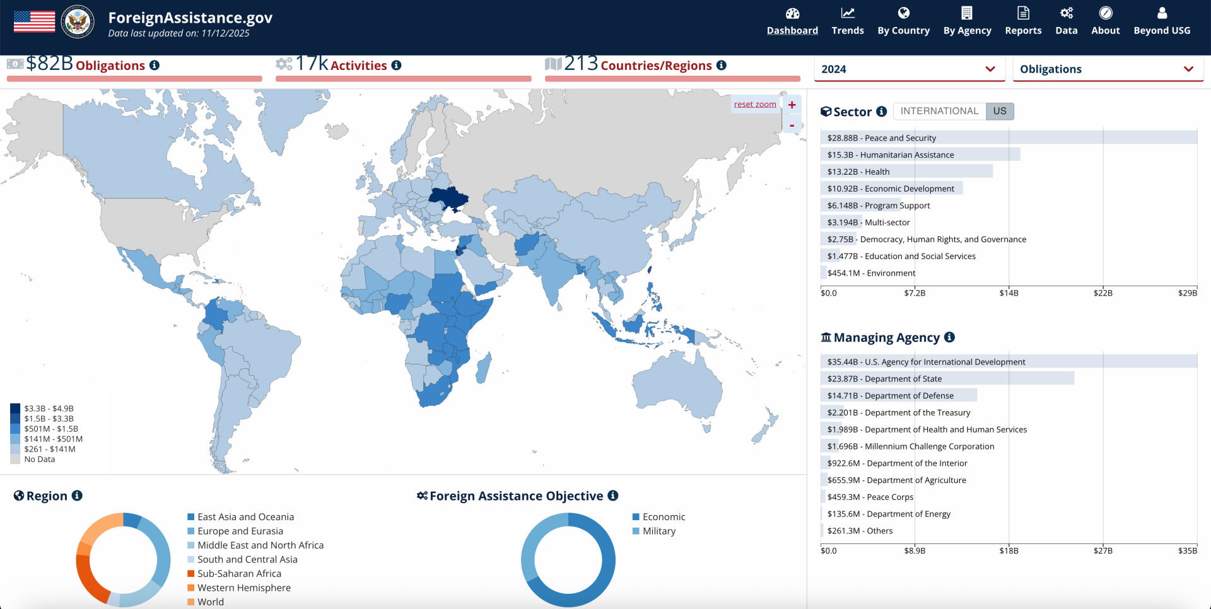Image resolution: width=1211 pixels, height=609 pixels.
Task: Zoom in the map with plus button
Action: pos(792,105)
